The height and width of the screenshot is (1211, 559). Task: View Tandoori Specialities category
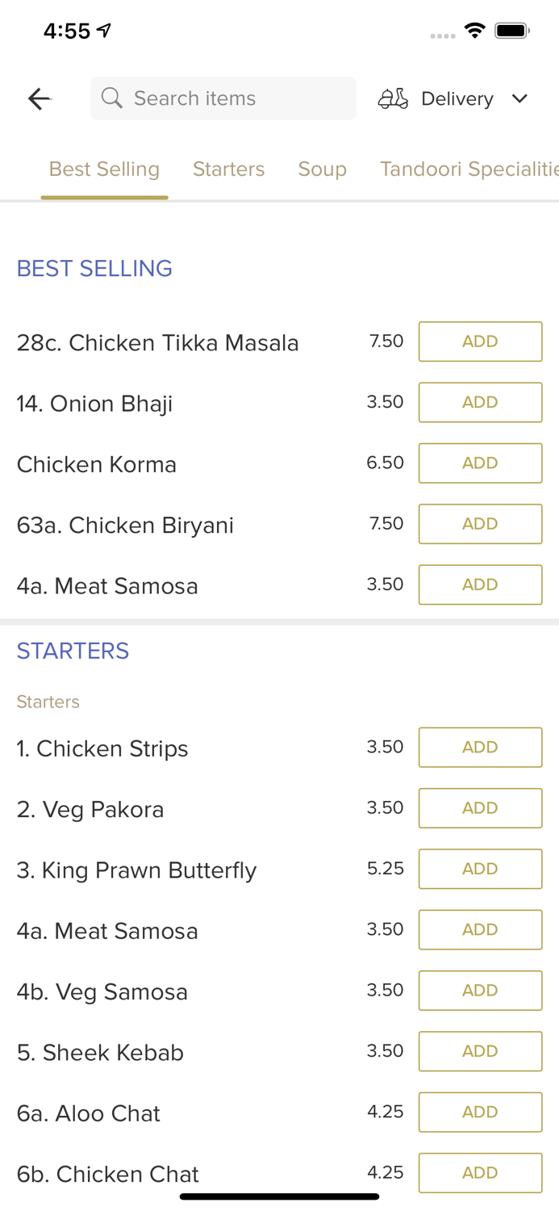click(468, 169)
